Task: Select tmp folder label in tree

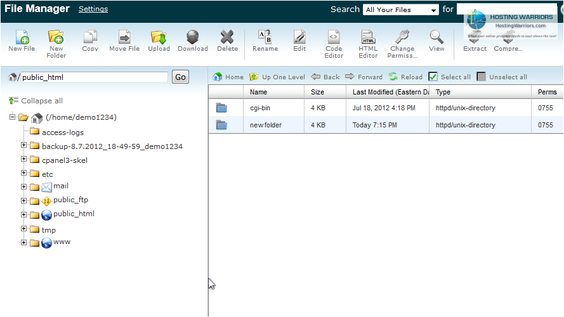Action: click(x=49, y=230)
